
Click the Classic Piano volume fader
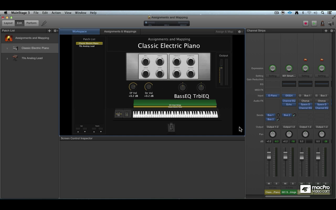[x=269, y=156]
